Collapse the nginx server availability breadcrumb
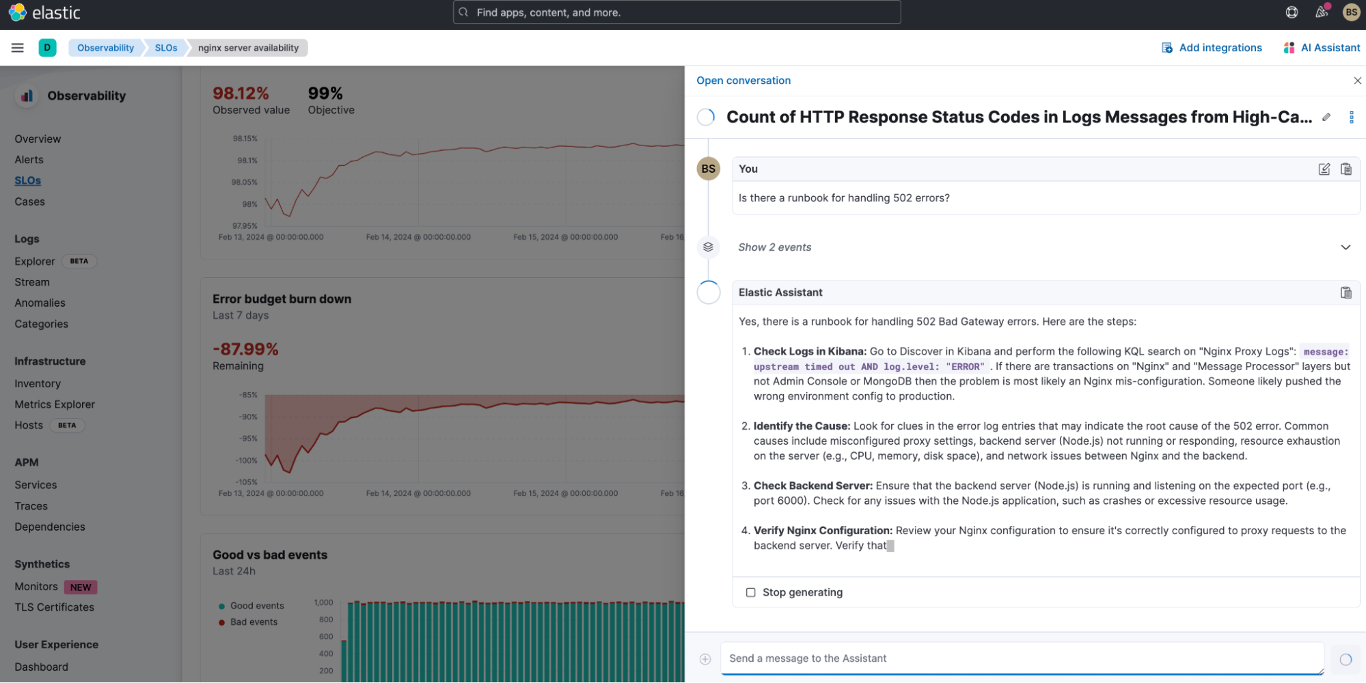This screenshot has height=683, width=1366. [x=249, y=47]
